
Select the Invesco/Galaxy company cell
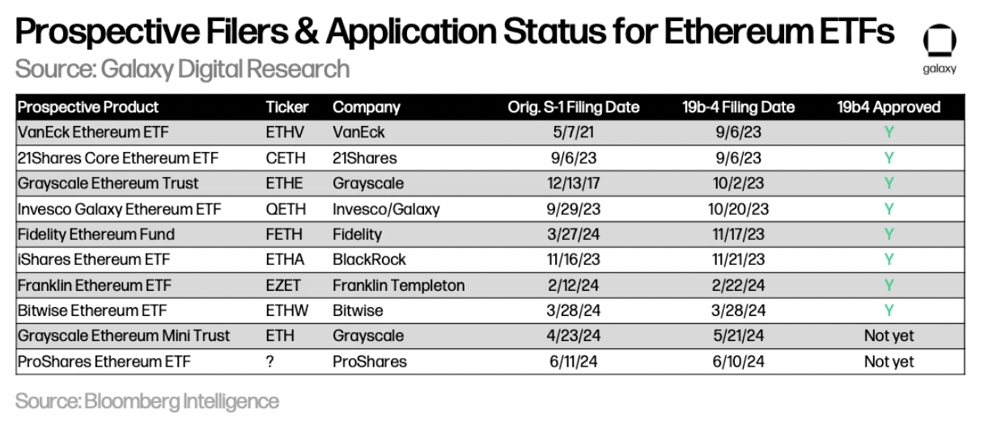[386, 209]
